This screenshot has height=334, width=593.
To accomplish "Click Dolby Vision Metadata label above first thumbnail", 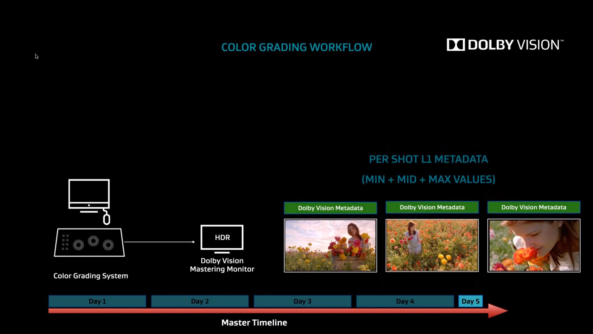I will 330,208.
